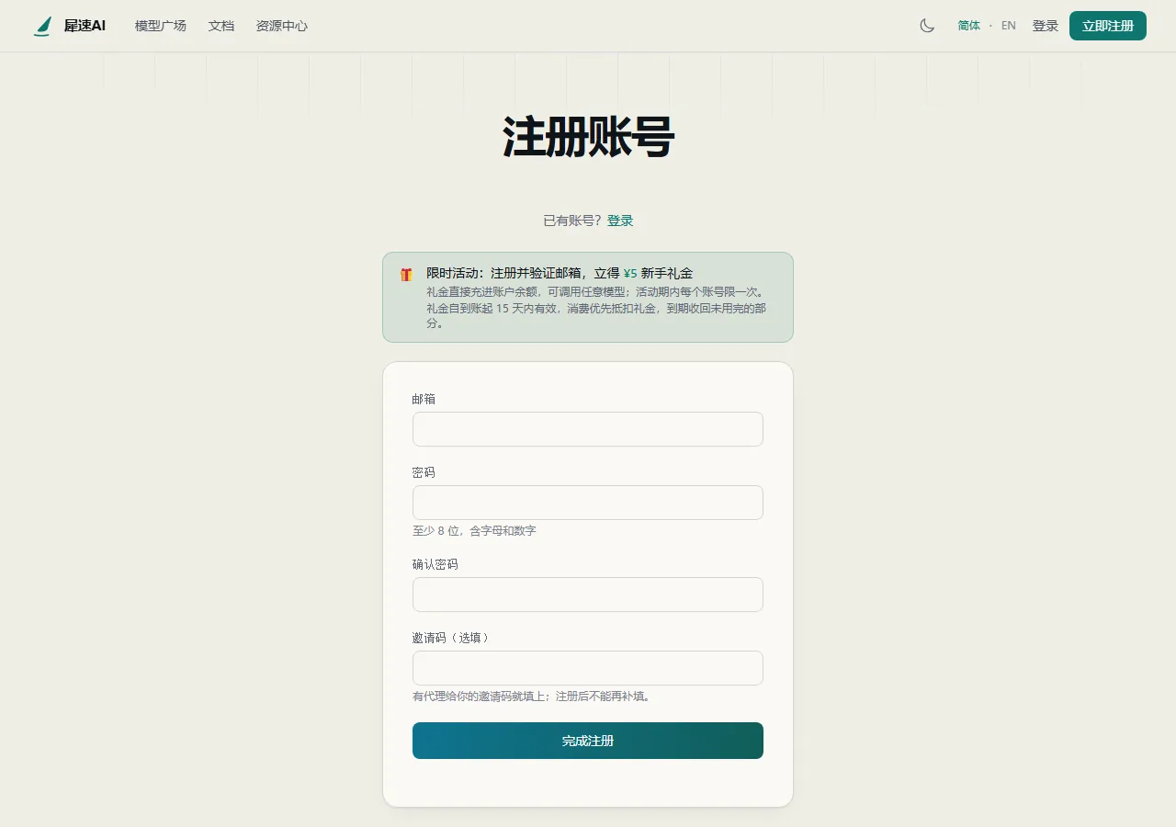The height and width of the screenshot is (827, 1176).
Task: Click the 注册账号 page heading
Action: click(x=588, y=138)
